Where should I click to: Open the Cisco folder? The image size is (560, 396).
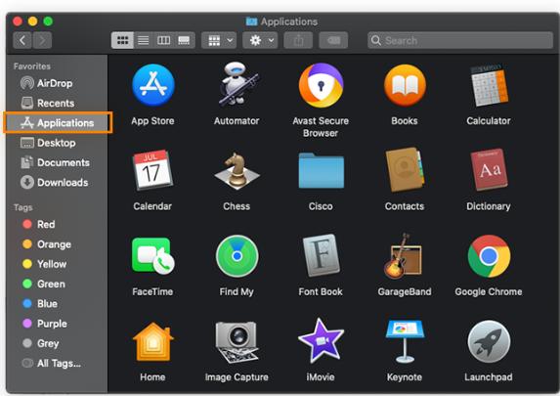pos(322,170)
